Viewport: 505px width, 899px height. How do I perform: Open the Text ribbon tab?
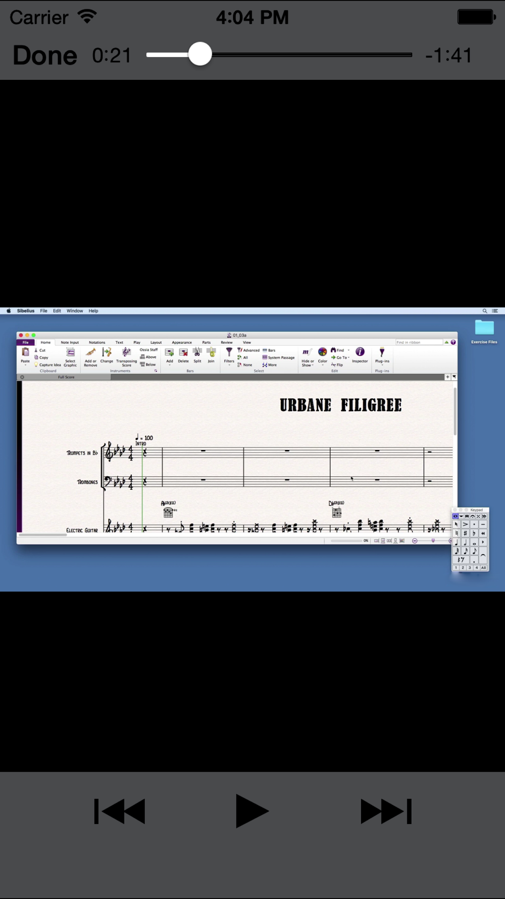tap(119, 342)
